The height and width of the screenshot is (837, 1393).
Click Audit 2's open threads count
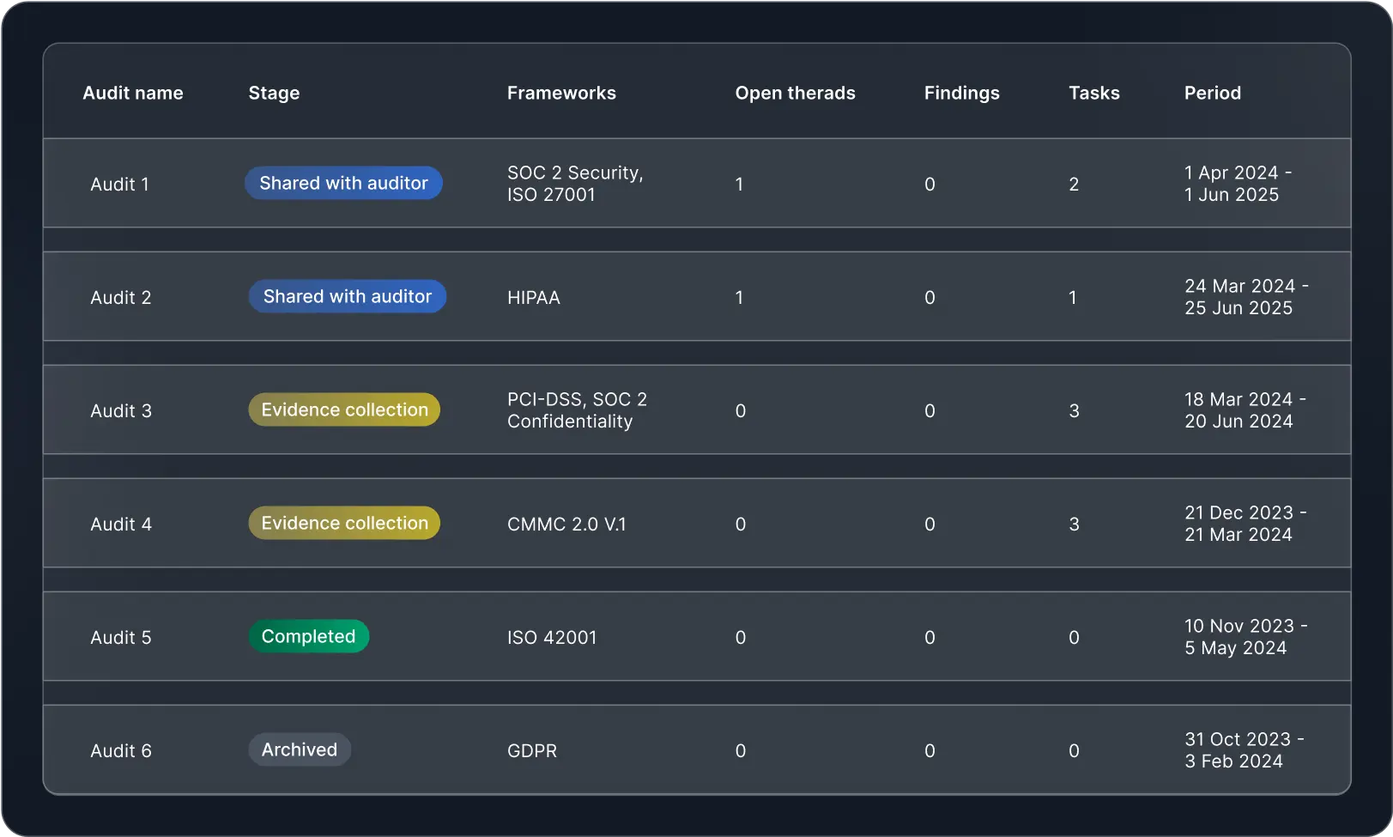739,297
